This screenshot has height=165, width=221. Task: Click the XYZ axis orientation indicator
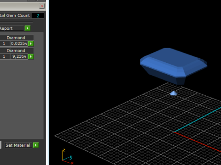68,156
